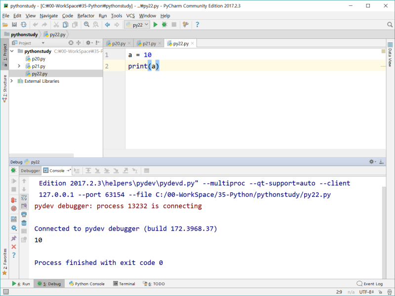The height and width of the screenshot is (296, 395).
Task: Click the Search Everywhere magnifier
Action: 390,25
